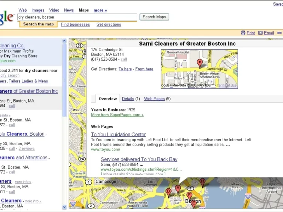Screen dimensions: 283x212
Task: Select map marker A
Action: click(178, 189)
